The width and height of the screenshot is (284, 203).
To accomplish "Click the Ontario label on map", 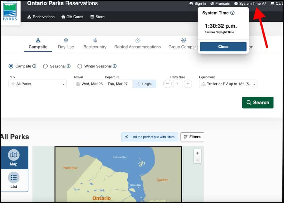I will [x=101, y=198].
